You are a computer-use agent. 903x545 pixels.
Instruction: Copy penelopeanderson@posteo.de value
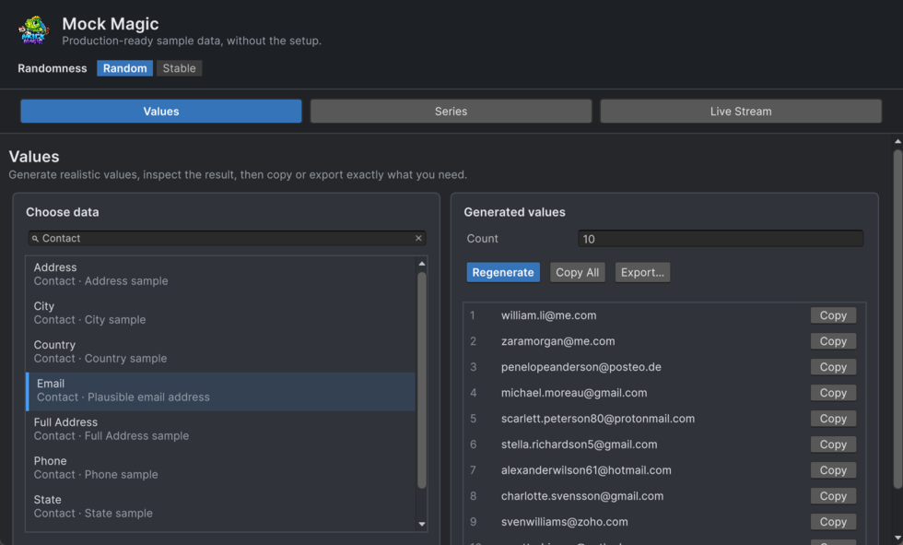tap(833, 367)
